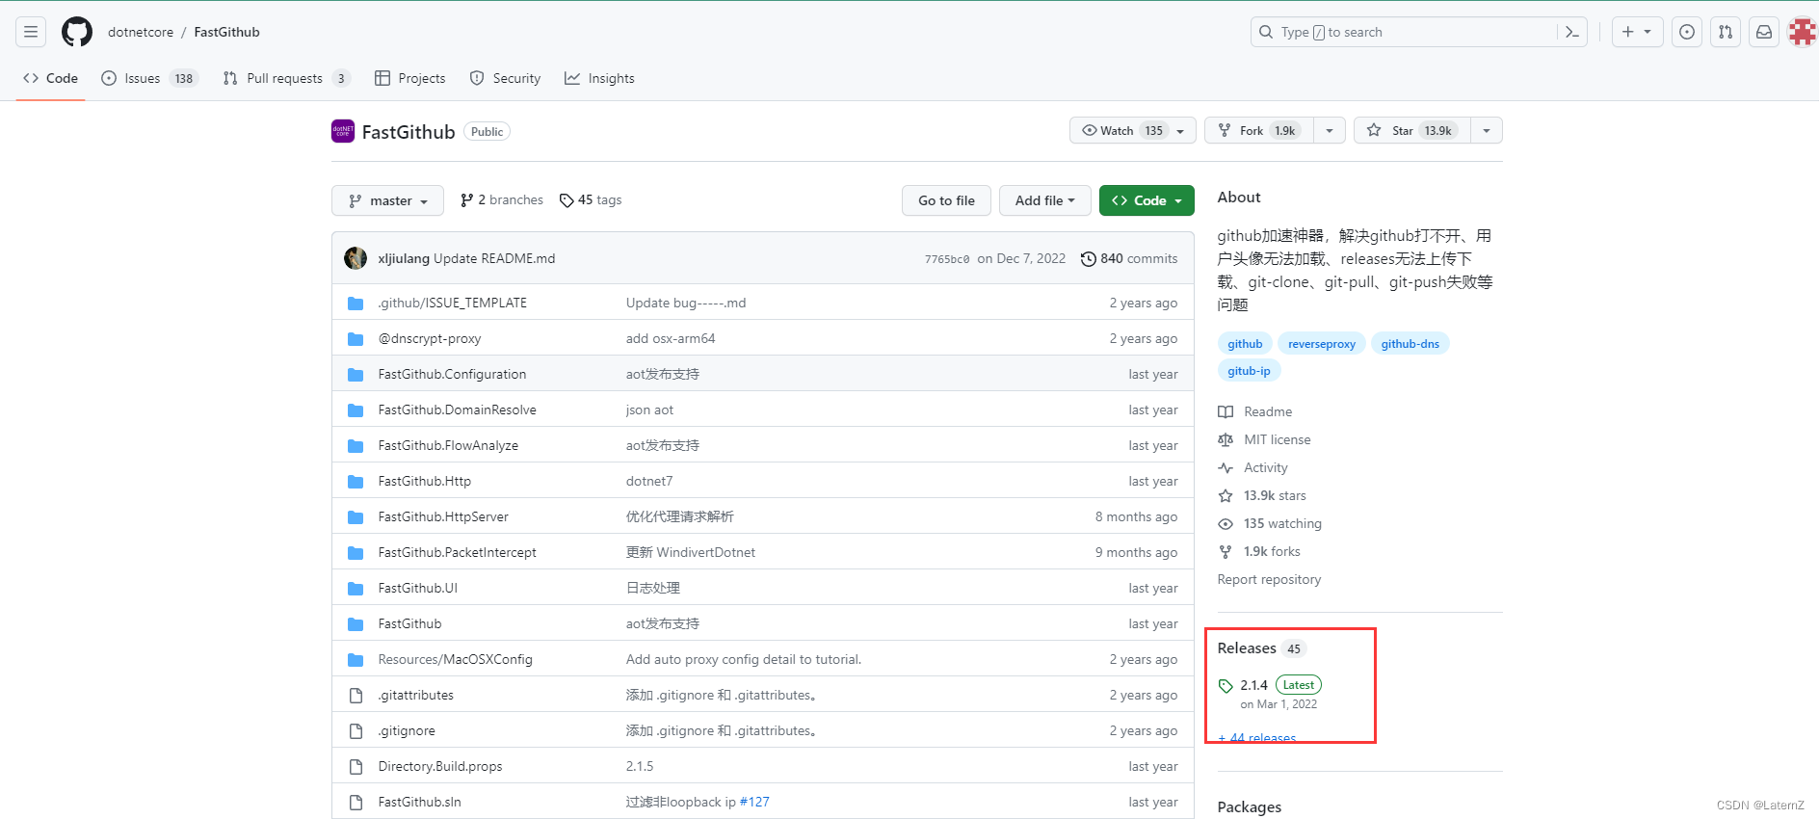Screen dimensions: 1819x819
Task: Open the FastGithub.DomainResolve folder
Action: point(457,409)
